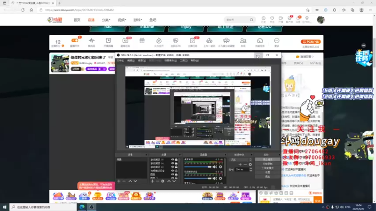
Task: Adjust transition duration stepper arrows
Action: tap(251, 169)
